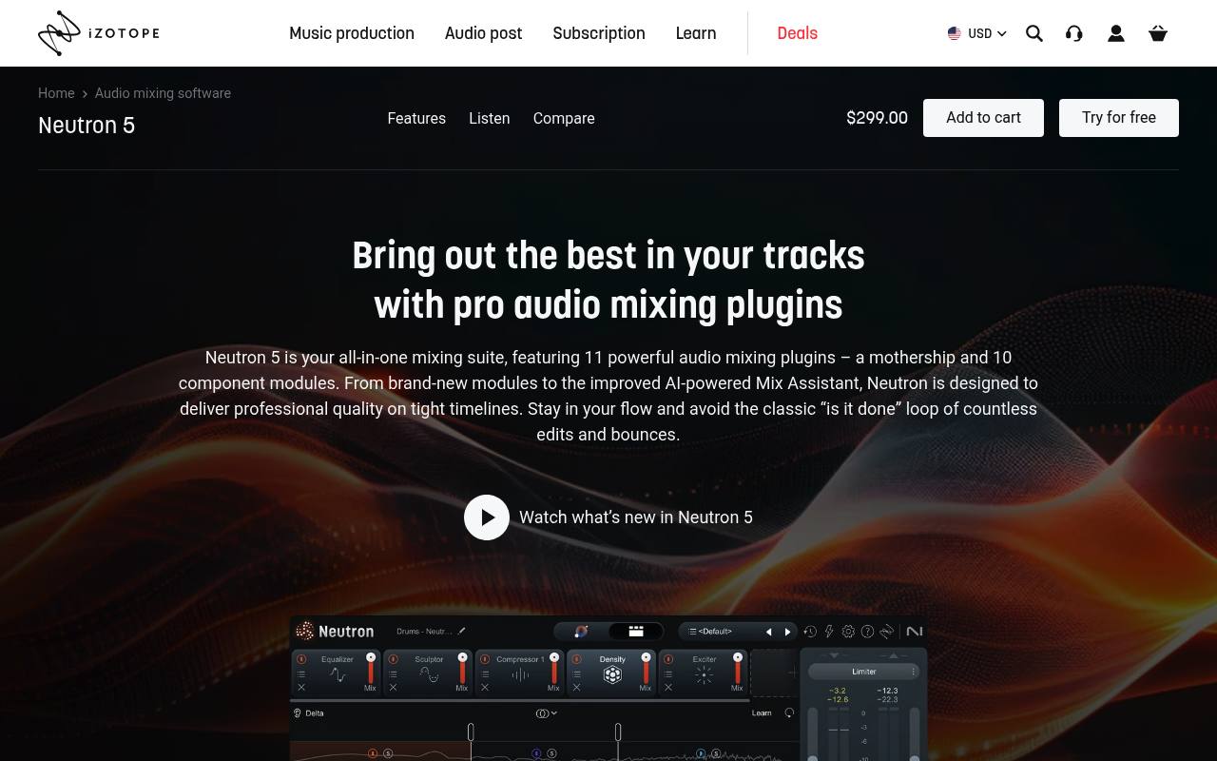1217x761 pixels.
Task: Remove the Exciter module
Action: [x=668, y=688]
